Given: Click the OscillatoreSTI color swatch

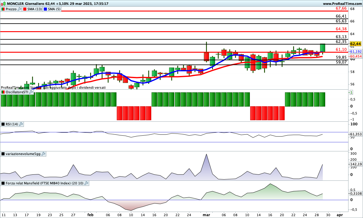Looking at the screenshot, I should pos(3,92).
